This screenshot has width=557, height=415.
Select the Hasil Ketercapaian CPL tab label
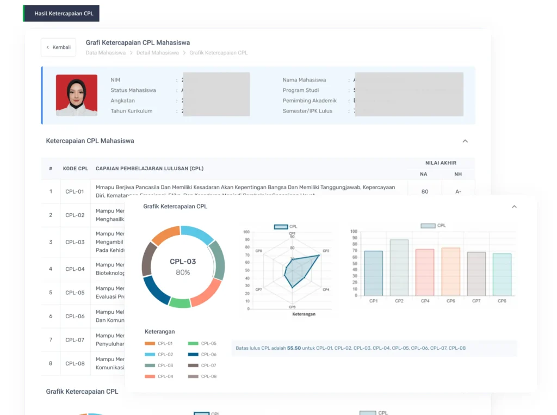coord(61,14)
